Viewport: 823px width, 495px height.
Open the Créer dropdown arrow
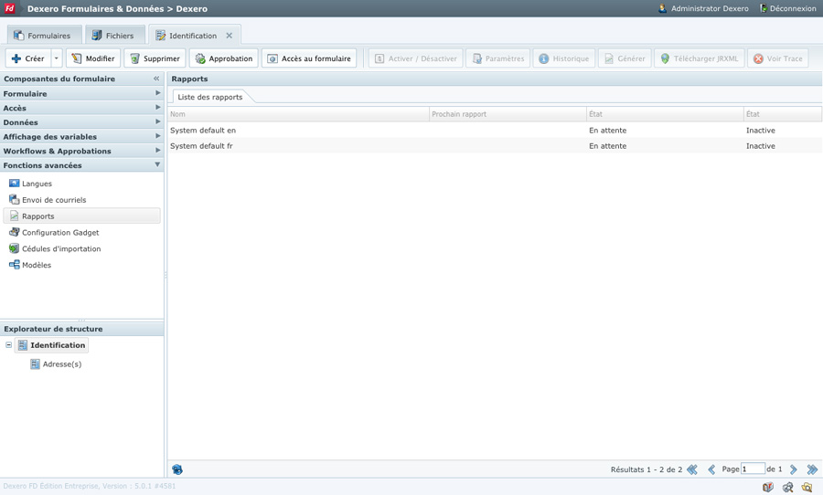coord(57,58)
